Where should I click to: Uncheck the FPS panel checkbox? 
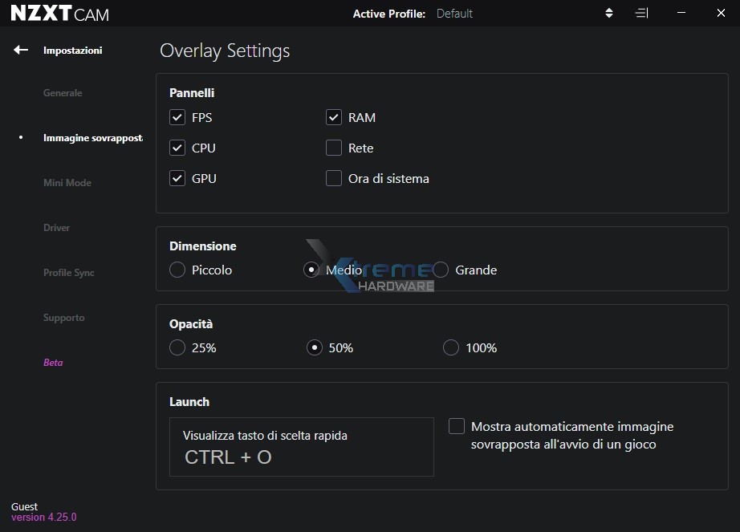pos(177,118)
